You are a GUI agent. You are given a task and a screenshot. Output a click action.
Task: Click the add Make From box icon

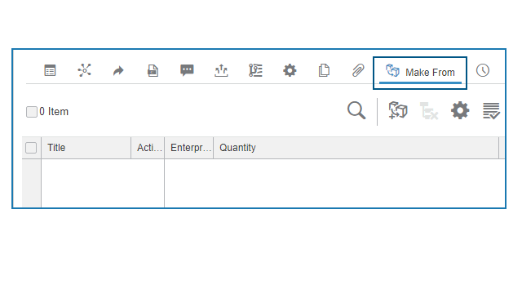click(398, 110)
